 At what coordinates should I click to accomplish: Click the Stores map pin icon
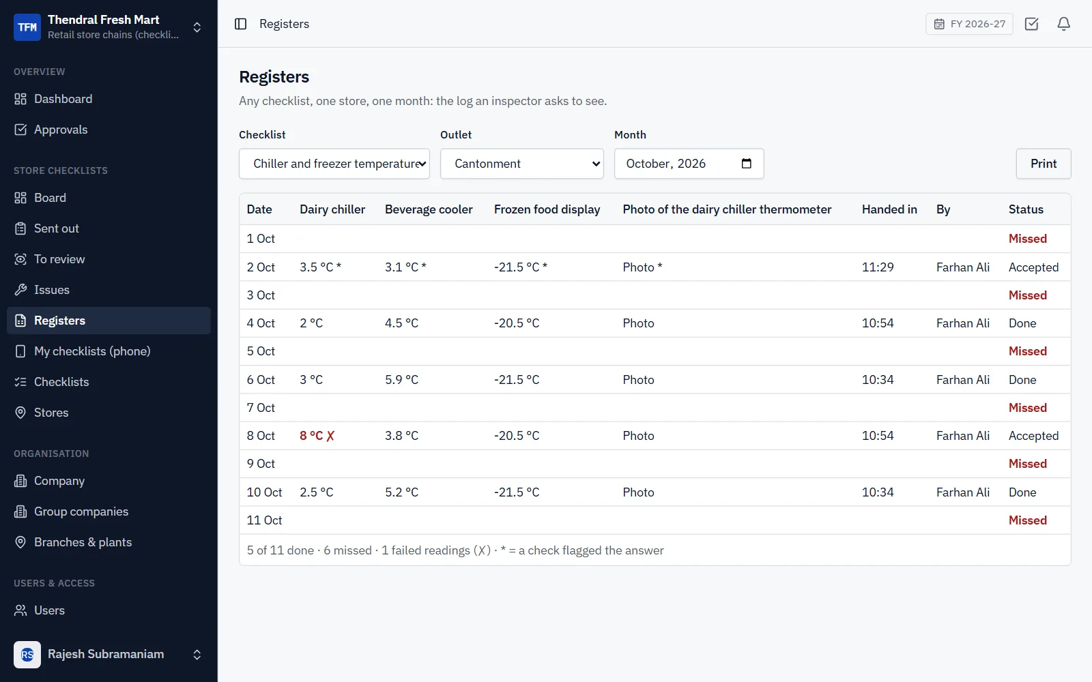click(x=20, y=413)
